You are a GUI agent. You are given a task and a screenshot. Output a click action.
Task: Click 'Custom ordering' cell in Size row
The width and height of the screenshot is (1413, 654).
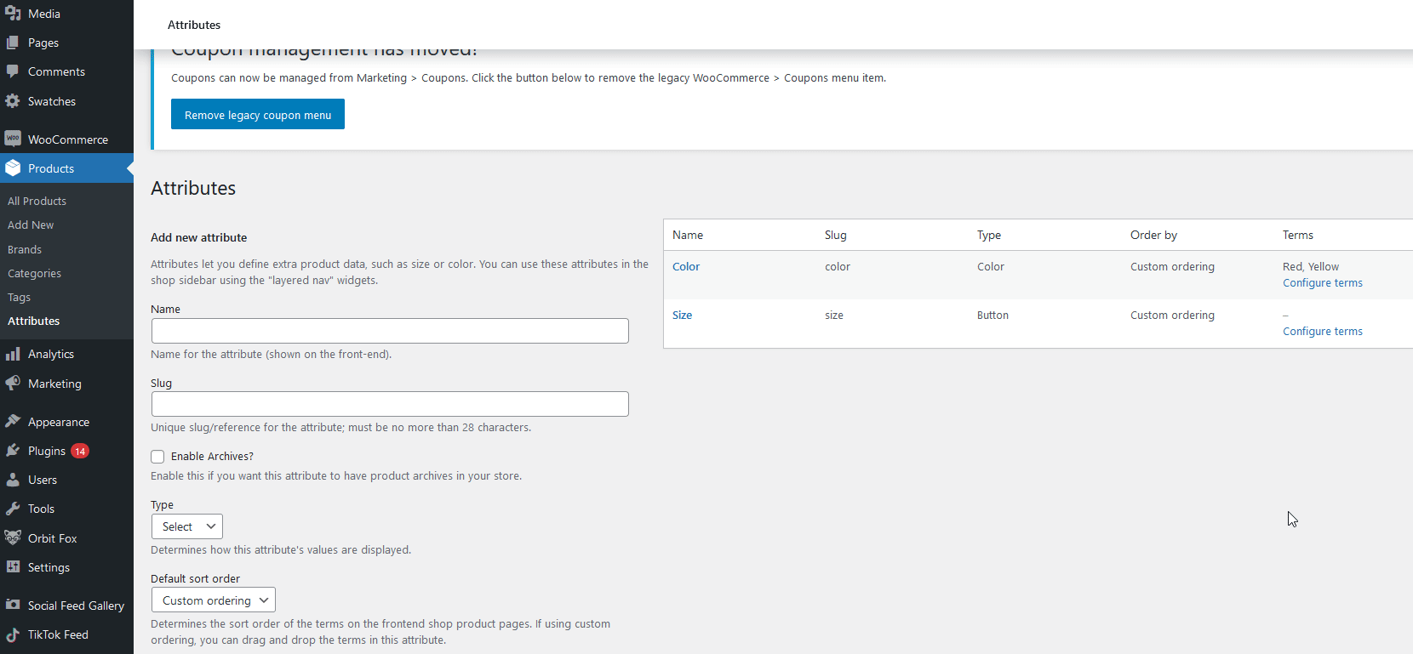coord(1172,315)
